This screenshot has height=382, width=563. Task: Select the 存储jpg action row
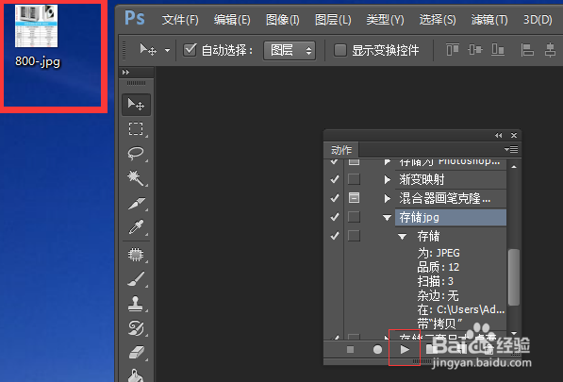[x=451, y=217]
